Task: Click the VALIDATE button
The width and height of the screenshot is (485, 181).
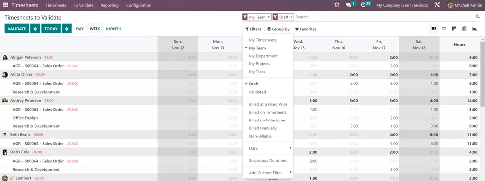Action: 17,29
